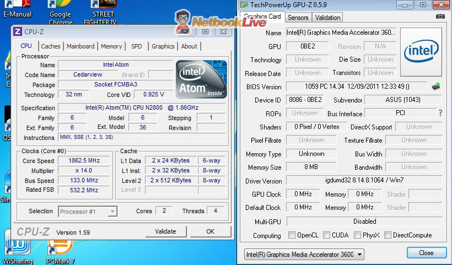This screenshot has height=265, width=452.
Task: Enable the OpenCL checkbox
Action: pos(292,235)
